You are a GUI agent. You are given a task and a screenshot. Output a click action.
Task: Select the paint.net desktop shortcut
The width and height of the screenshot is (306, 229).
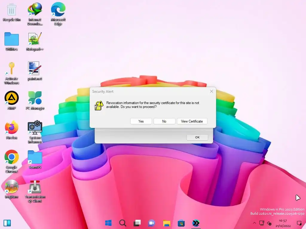click(x=35, y=71)
